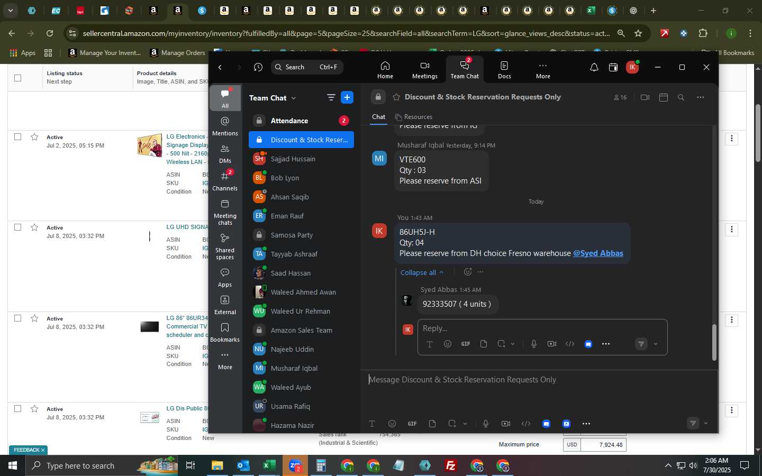Open External in sidebar
Viewport: 762px width, 476px height.
tap(225, 305)
